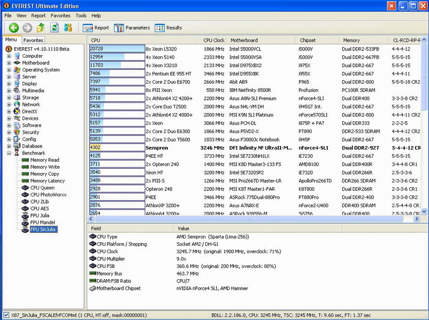
Task: Click the DirectX icon in tree
Action: click(17, 111)
